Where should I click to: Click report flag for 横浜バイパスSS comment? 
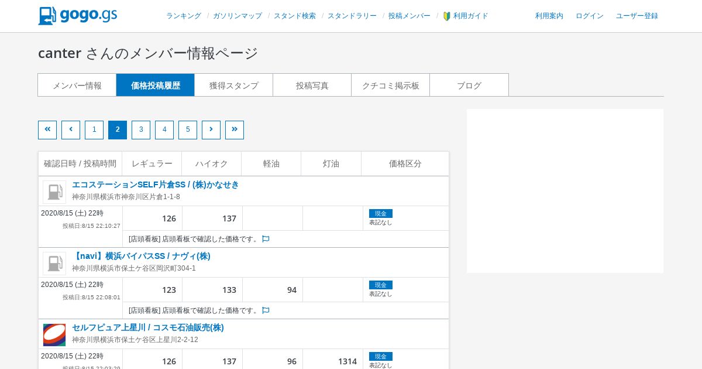click(266, 310)
